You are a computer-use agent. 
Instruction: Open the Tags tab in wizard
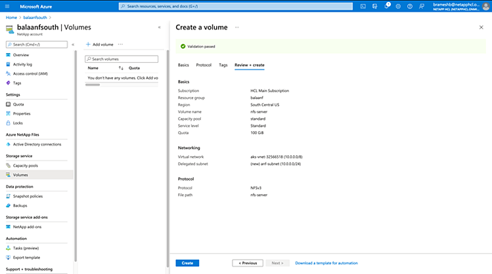point(223,65)
